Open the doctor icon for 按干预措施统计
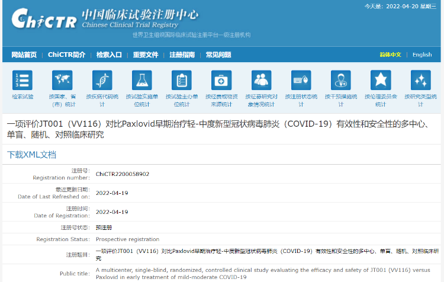 coord(340,80)
